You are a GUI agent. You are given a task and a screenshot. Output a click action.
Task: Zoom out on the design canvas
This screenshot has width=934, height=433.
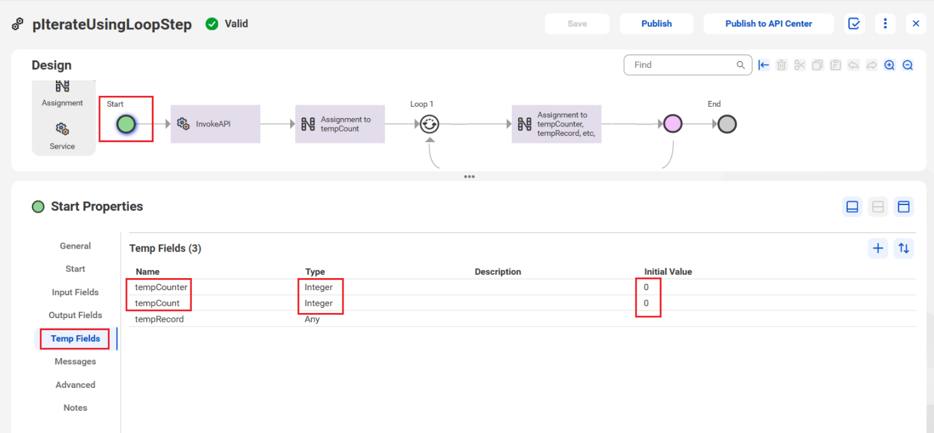point(908,65)
